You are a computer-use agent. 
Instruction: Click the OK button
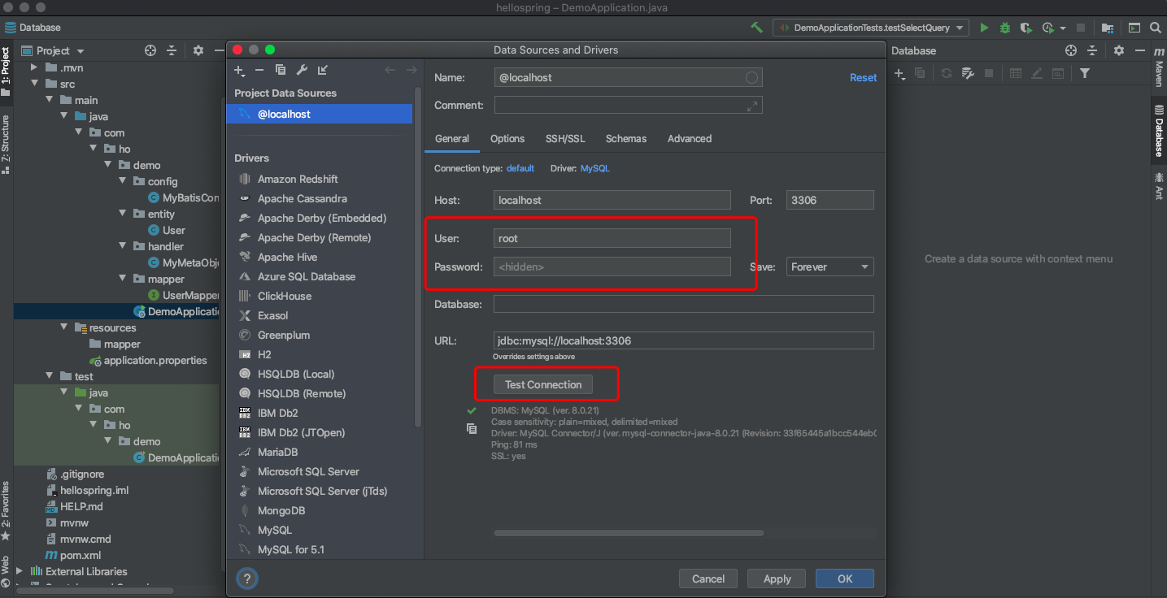(845, 578)
